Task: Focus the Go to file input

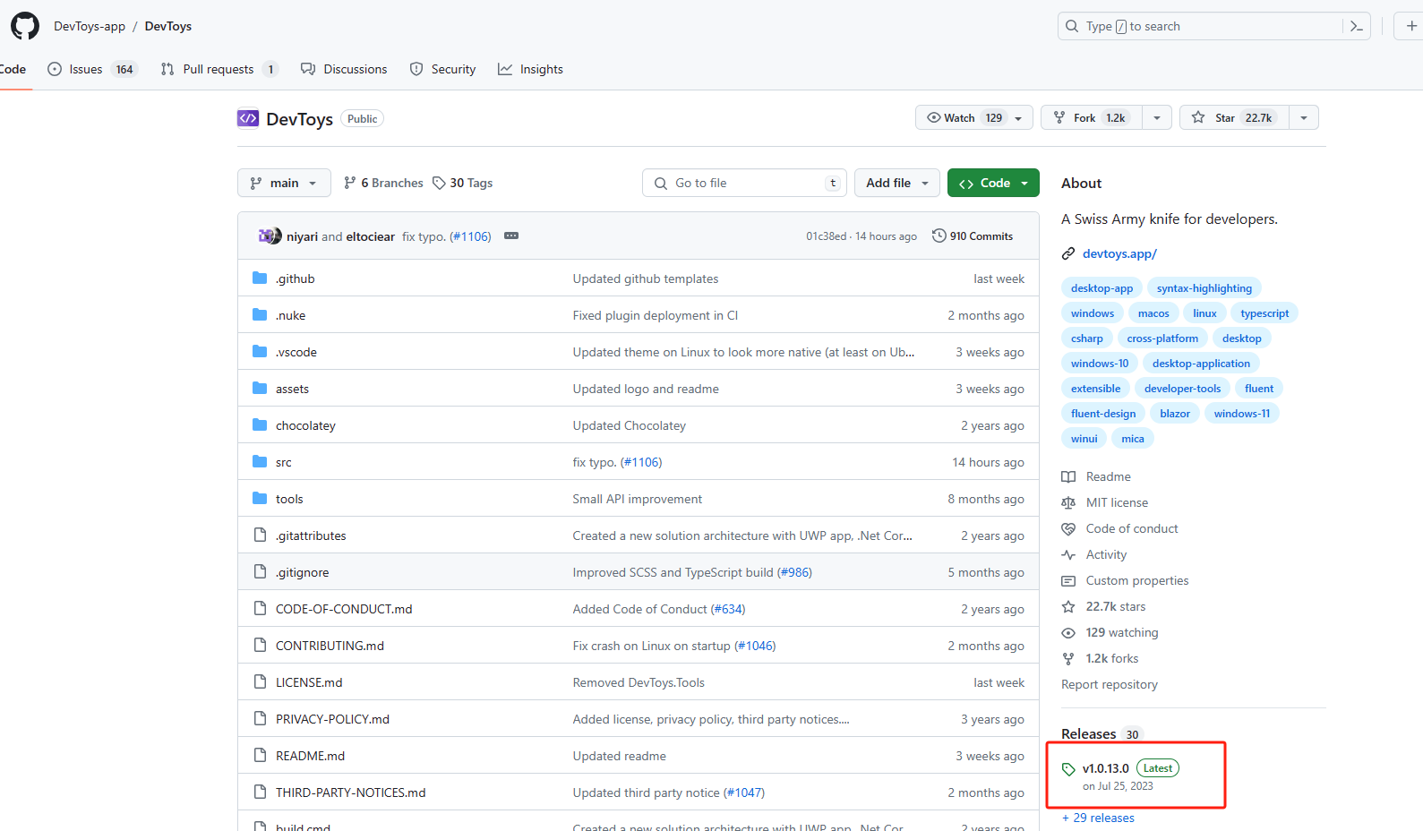Action: coord(744,183)
